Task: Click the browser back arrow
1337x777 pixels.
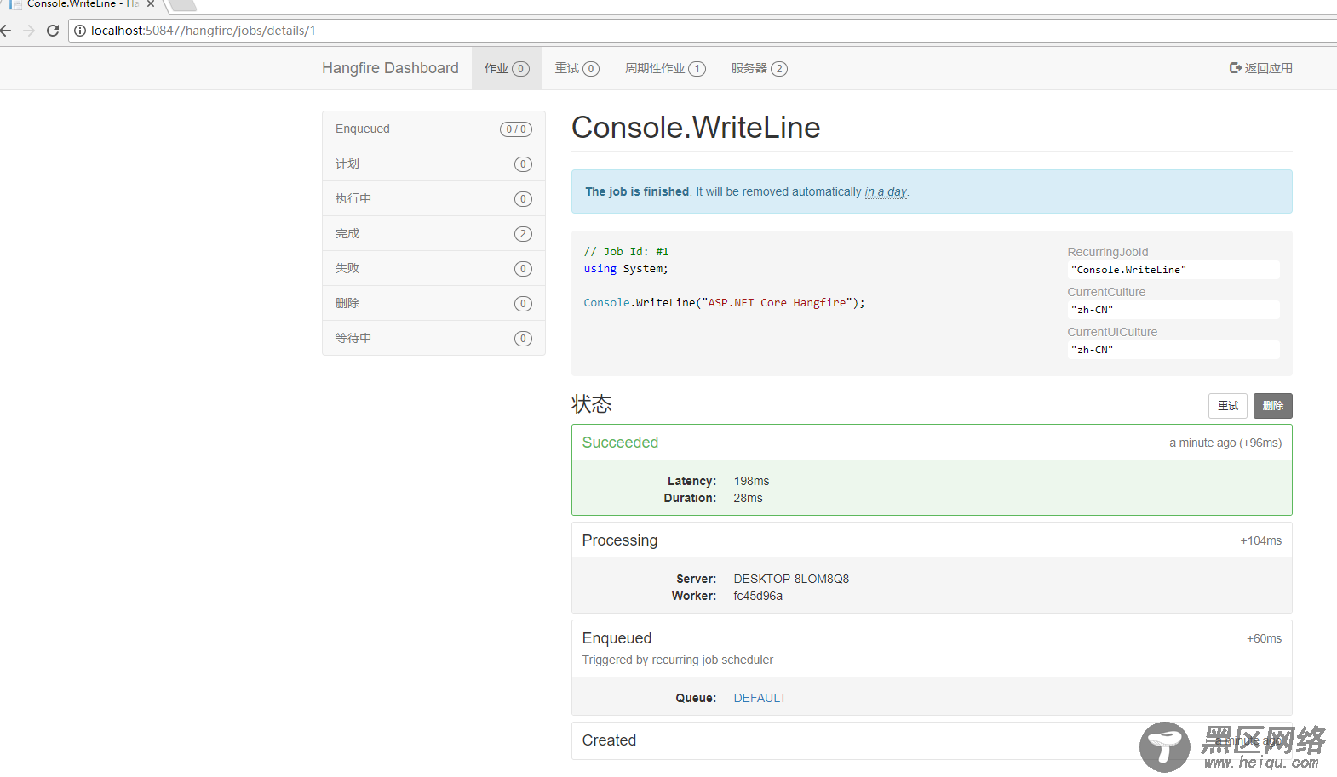Action: [6, 31]
